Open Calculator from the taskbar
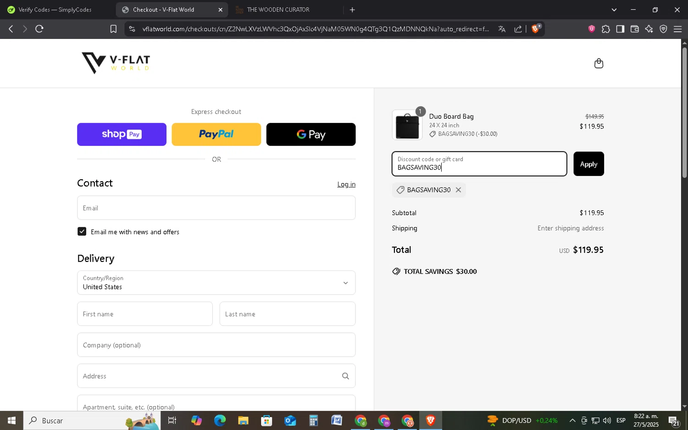Viewport: 688px width, 430px height. [313, 420]
